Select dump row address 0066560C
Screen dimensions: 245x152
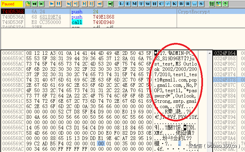point(13,95)
